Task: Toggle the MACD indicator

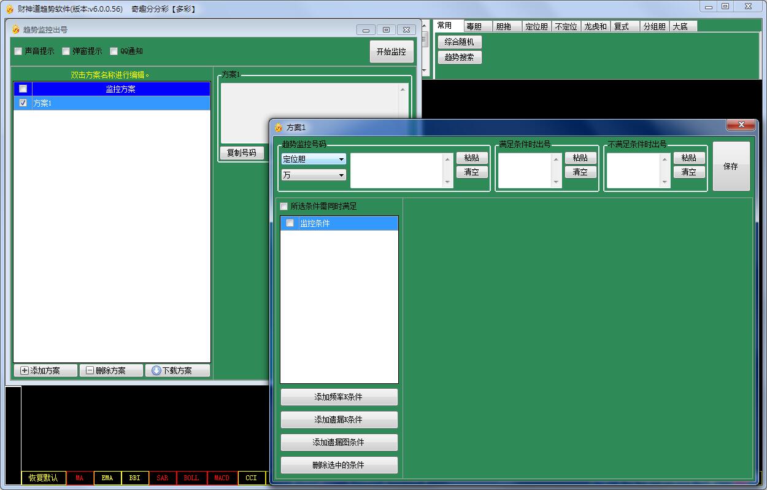Action: (222, 478)
